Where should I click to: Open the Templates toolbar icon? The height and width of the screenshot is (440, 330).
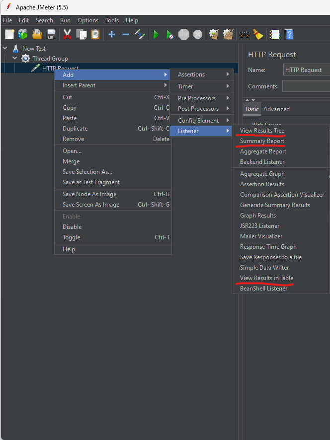coord(23,35)
